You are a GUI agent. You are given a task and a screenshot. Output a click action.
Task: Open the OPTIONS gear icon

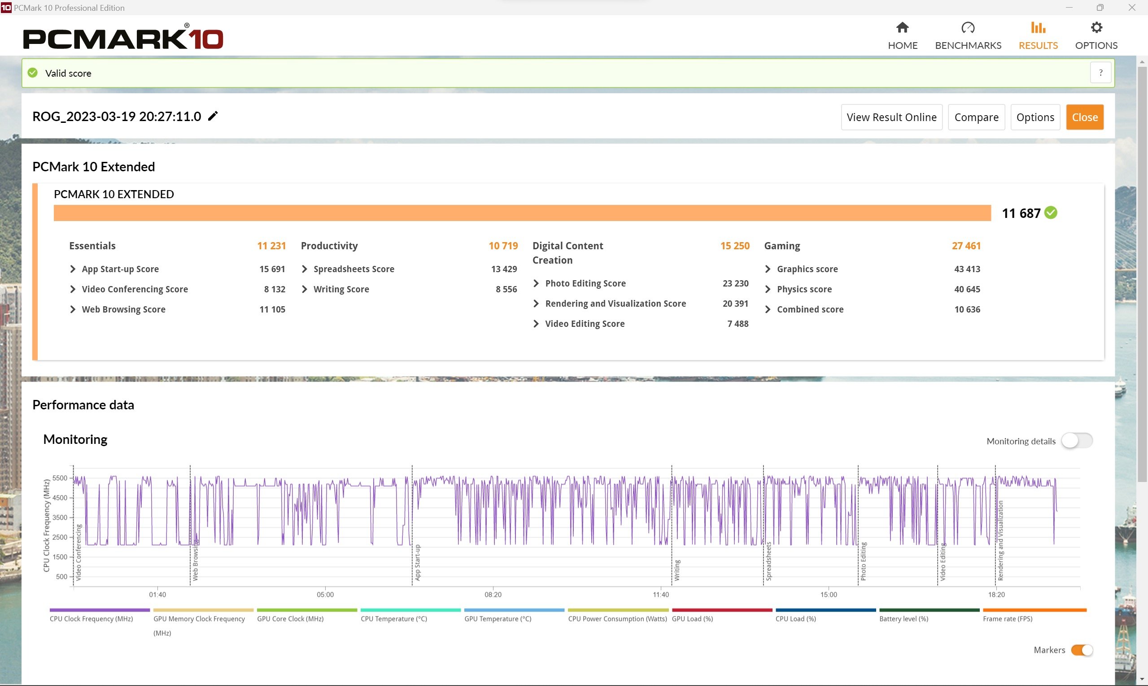tap(1096, 28)
